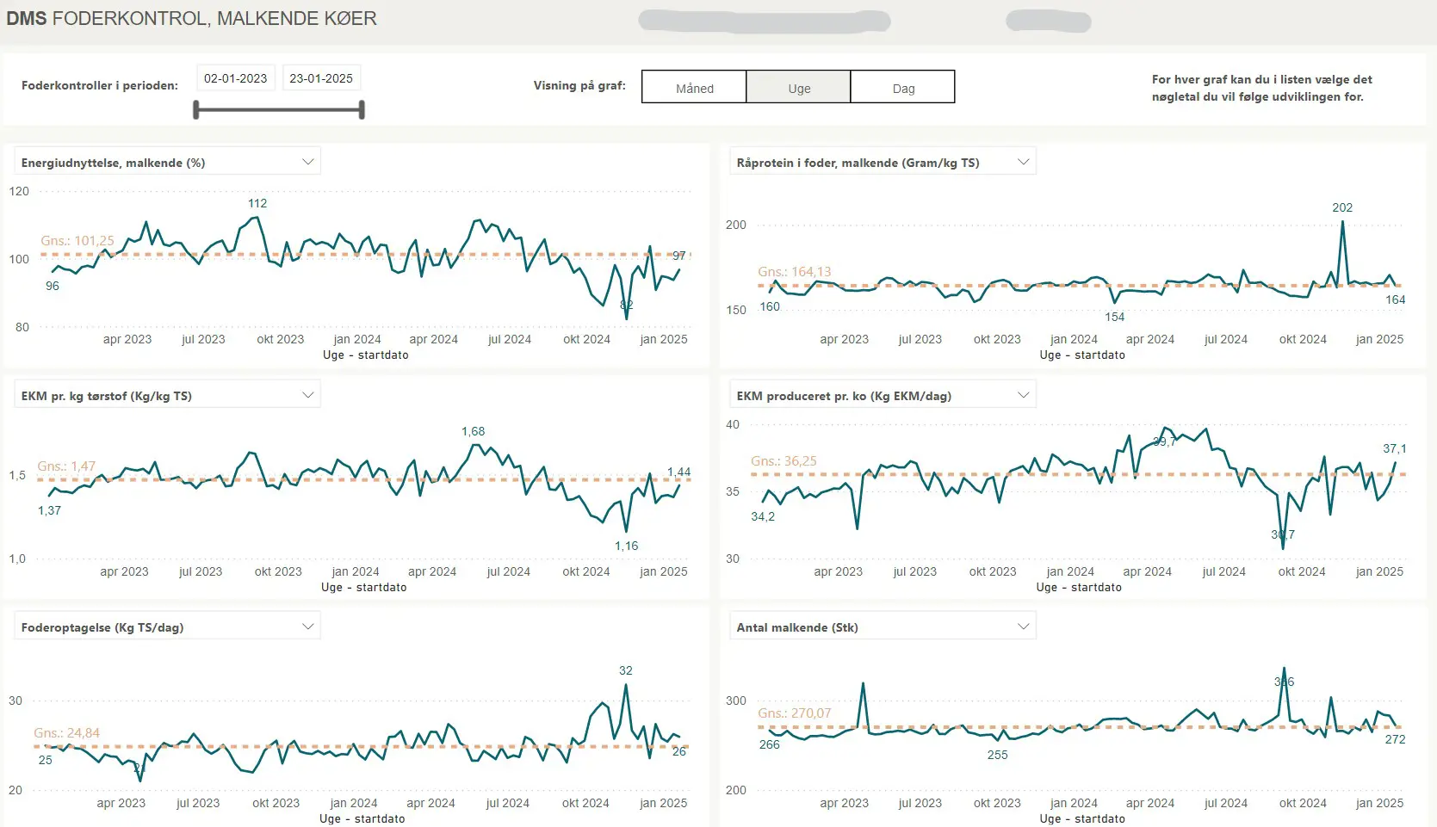Select the Uge graph view

pyautogui.click(x=798, y=88)
